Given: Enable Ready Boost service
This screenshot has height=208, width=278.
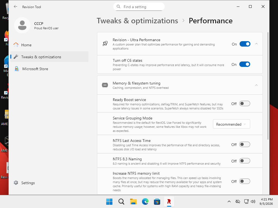Looking at the screenshot, I should click(245, 104).
